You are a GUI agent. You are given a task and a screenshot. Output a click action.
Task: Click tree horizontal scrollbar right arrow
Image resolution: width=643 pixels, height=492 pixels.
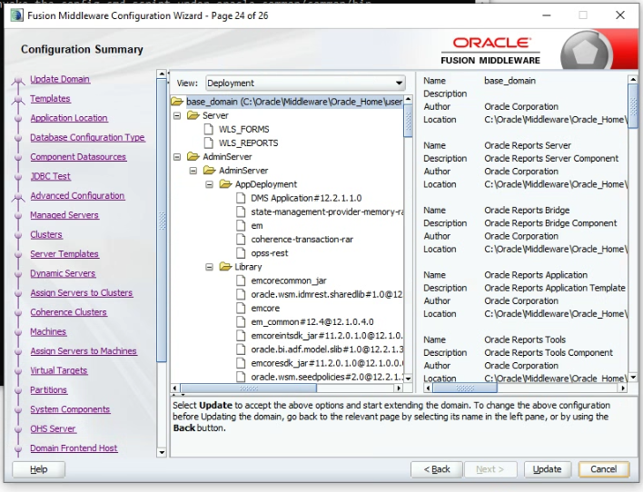[x=399, y=388]
